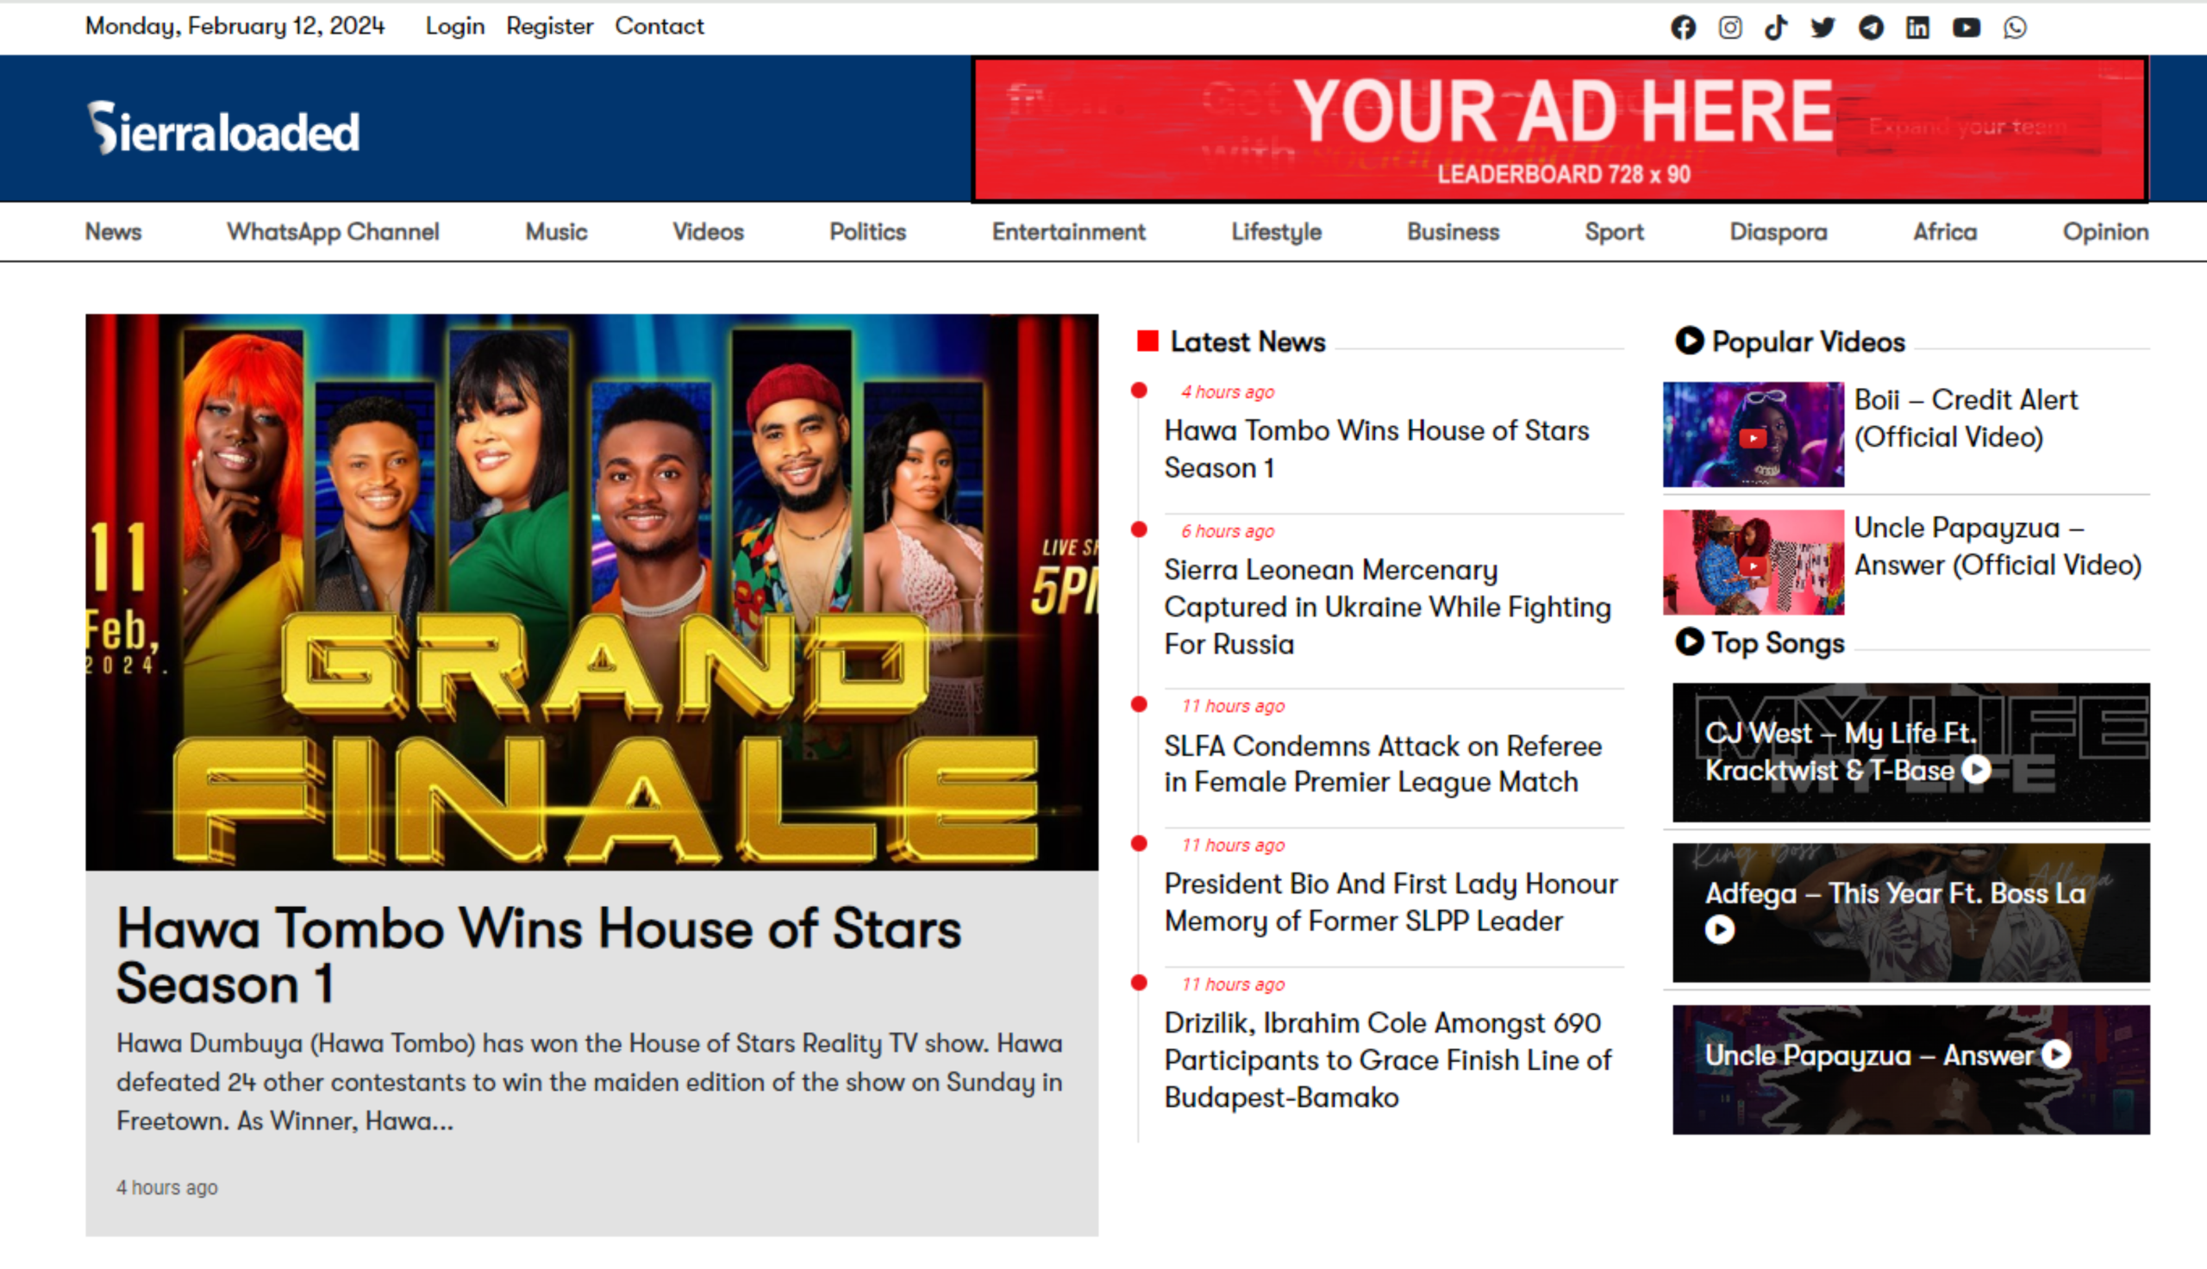Open President Bio And First Lady Honour article
Screen dimensions: 2207x1269
pos(1391,902)
